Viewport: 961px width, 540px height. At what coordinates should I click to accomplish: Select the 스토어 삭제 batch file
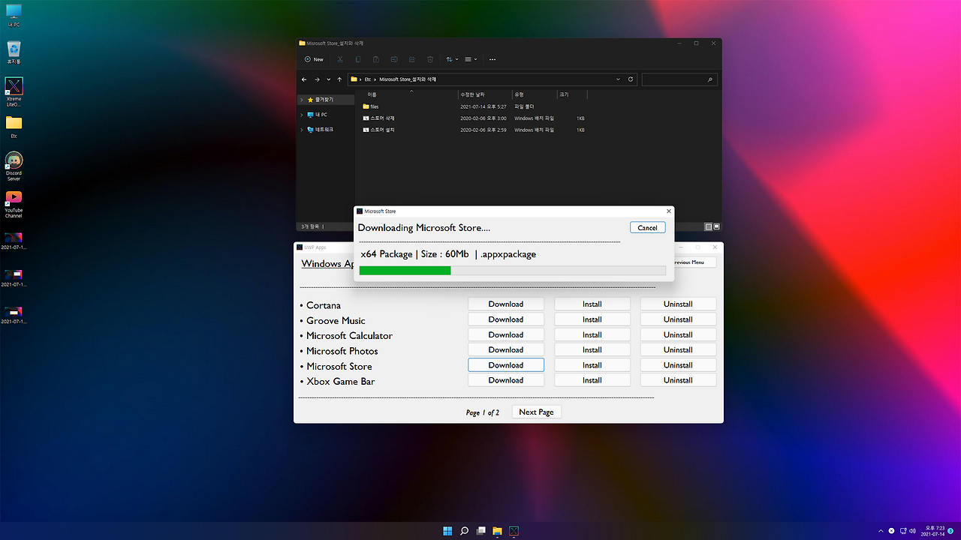[x=473, y=118]
